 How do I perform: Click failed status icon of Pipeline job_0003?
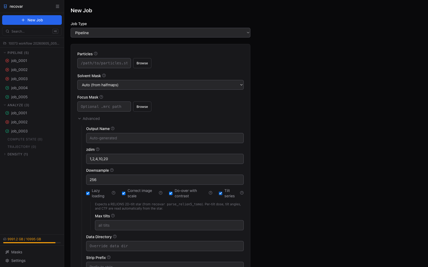click(x=7, y=79)
